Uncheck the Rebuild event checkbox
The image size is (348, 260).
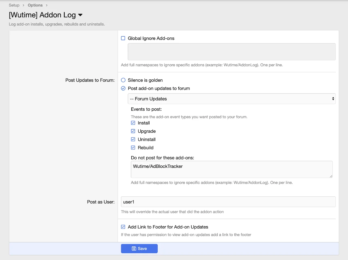pyautogui.click(x=133, y=148)
